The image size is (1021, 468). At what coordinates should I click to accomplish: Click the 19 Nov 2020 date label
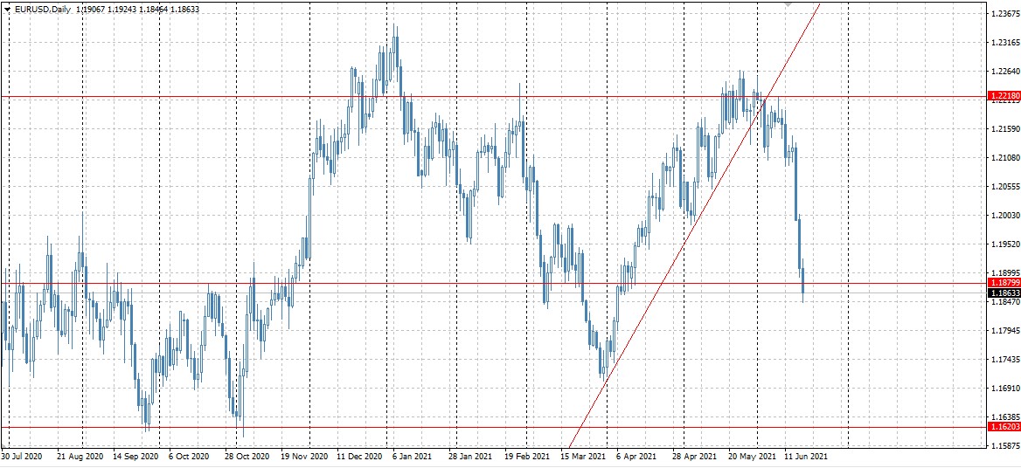pyautogui.click(x=304, y=457)
